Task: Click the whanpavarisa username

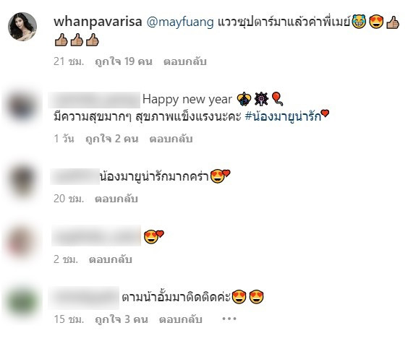Action: click(98, 22)
